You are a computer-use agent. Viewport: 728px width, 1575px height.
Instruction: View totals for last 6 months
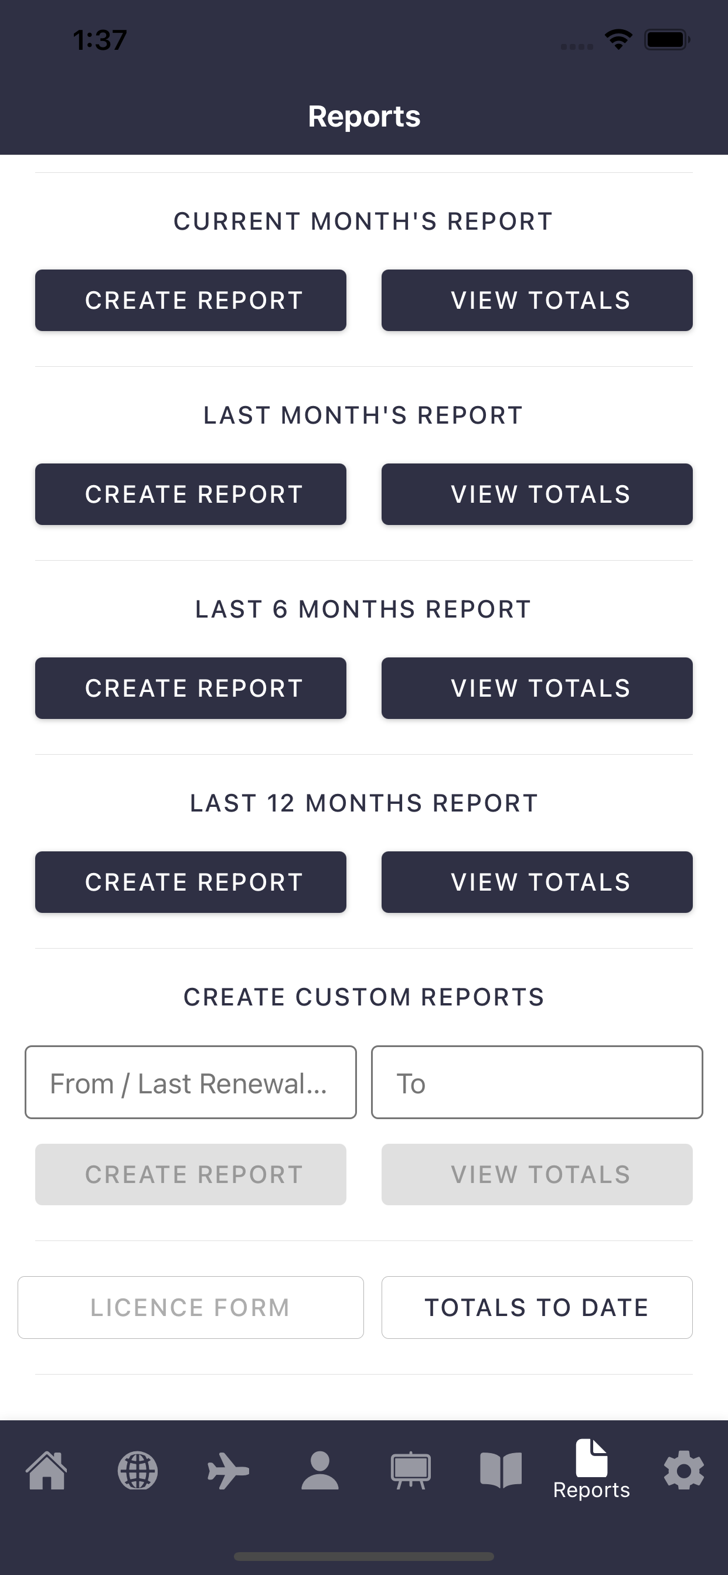(x=537, y=688)
